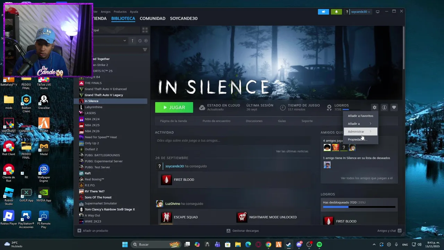
Task: Click the achievements progress bar under LOGROS panel
Action: click(359, 207)
